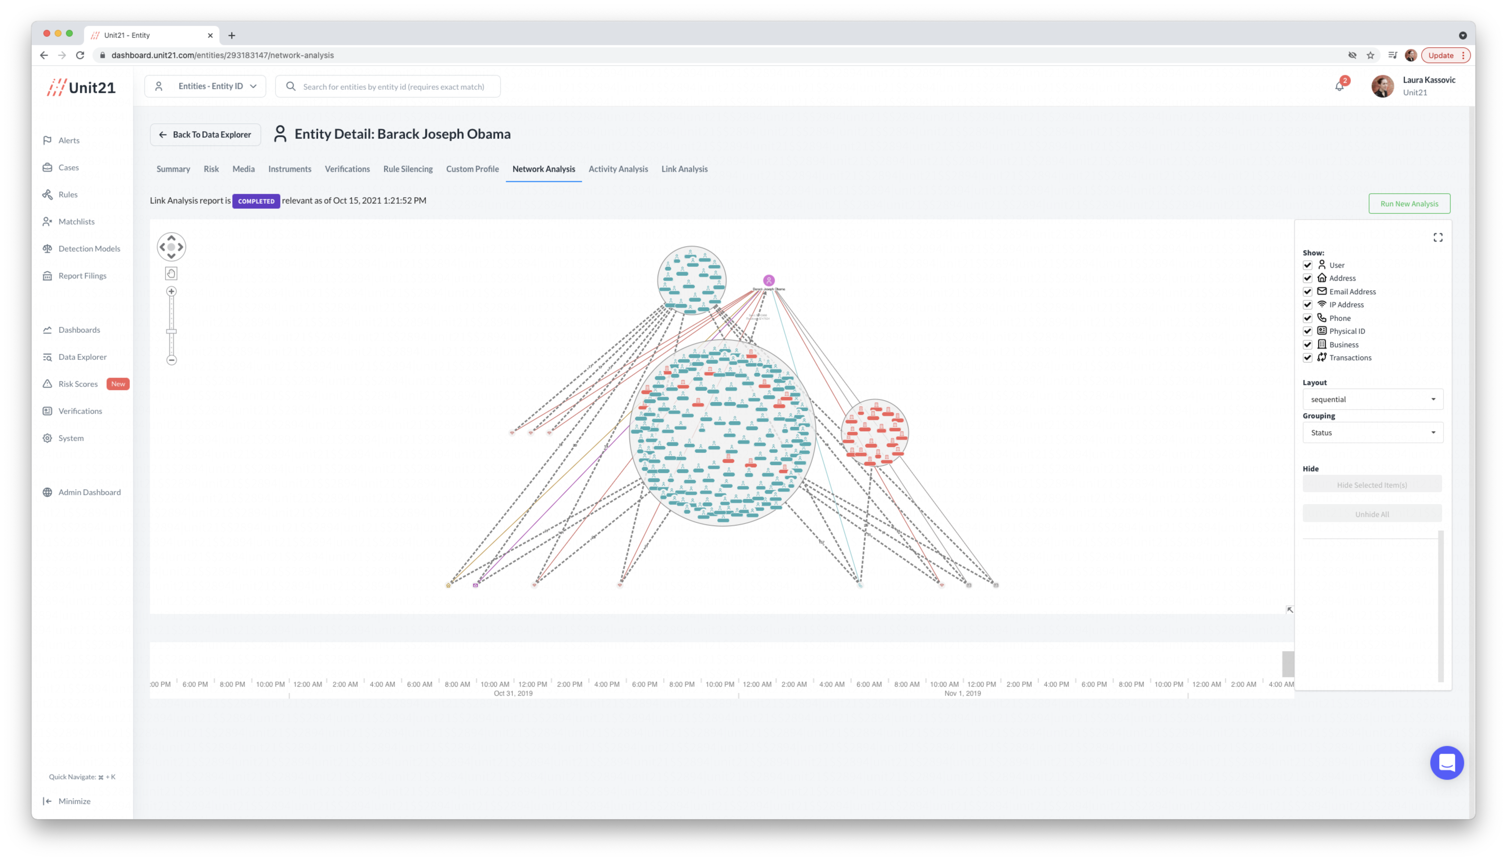Click Back To Data Explorer button
This screenshot has width=1507, height=861.
tap(205, 135)
